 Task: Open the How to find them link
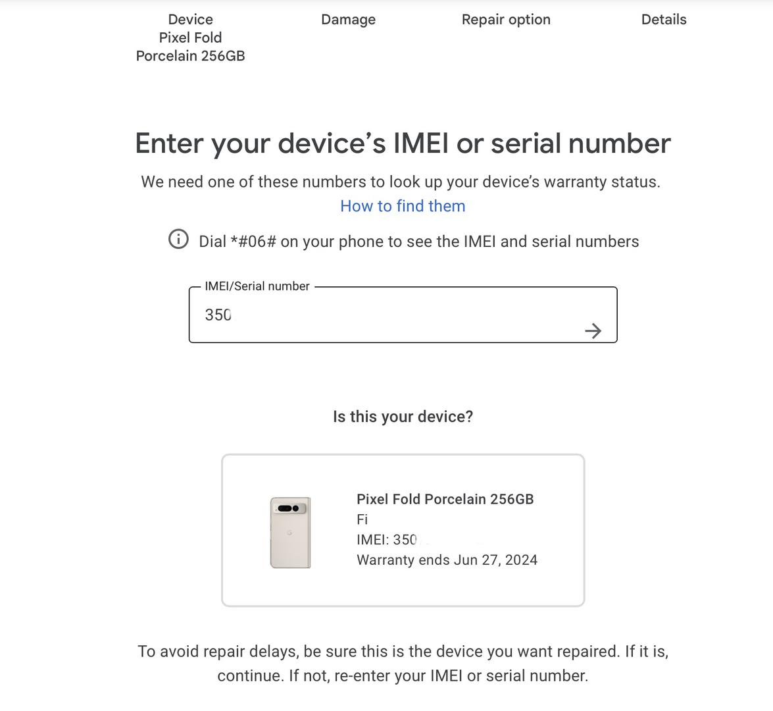pos(403,206)
